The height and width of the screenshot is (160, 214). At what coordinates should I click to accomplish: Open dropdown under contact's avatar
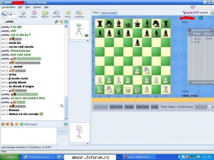[x=88, y=40]
